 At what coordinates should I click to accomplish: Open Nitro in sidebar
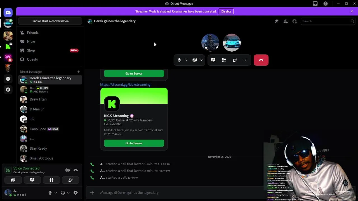50,42
